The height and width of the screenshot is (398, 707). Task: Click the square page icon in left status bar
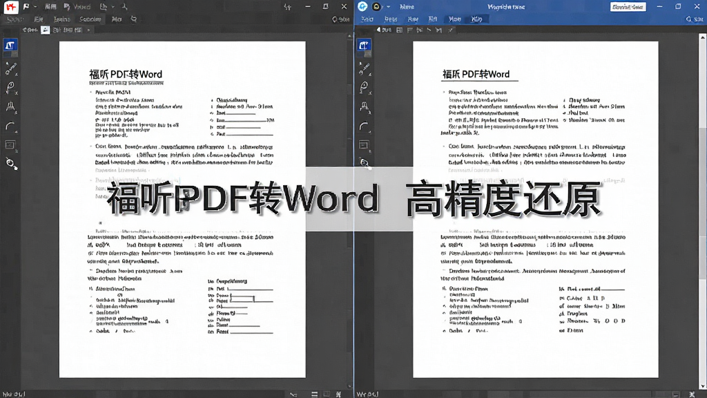pyautogui.click(x=327, y=394)
